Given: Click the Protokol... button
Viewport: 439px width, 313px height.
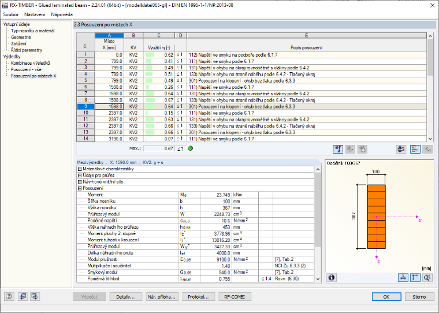Looking at the screenshot, I should tap(198, 297).
